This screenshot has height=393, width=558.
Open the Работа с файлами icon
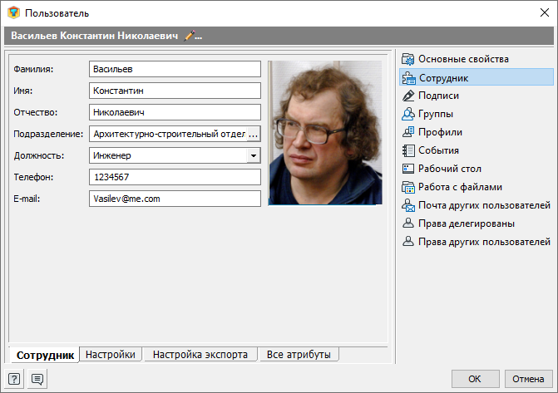tap(408, 187)
